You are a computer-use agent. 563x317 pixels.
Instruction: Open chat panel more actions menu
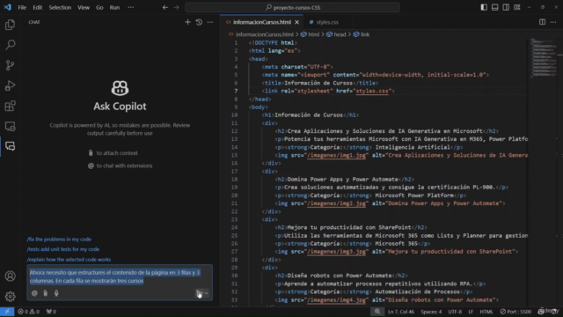click(x=210, y=22)
